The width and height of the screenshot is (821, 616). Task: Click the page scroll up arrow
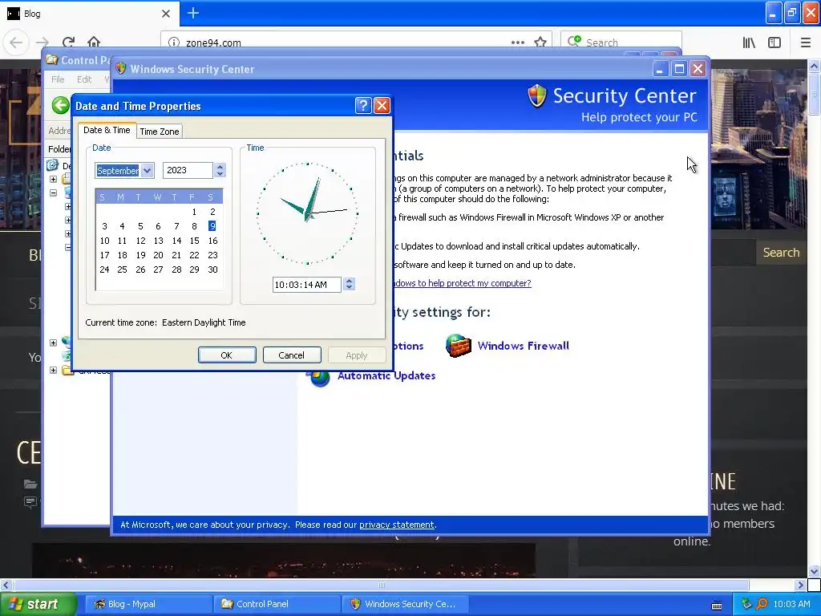coord(815,66)
